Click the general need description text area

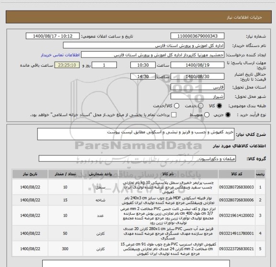136,134
